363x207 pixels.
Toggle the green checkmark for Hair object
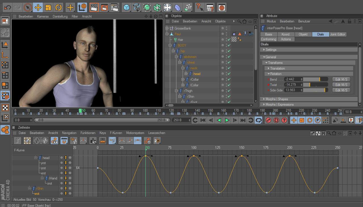point(229,40)
